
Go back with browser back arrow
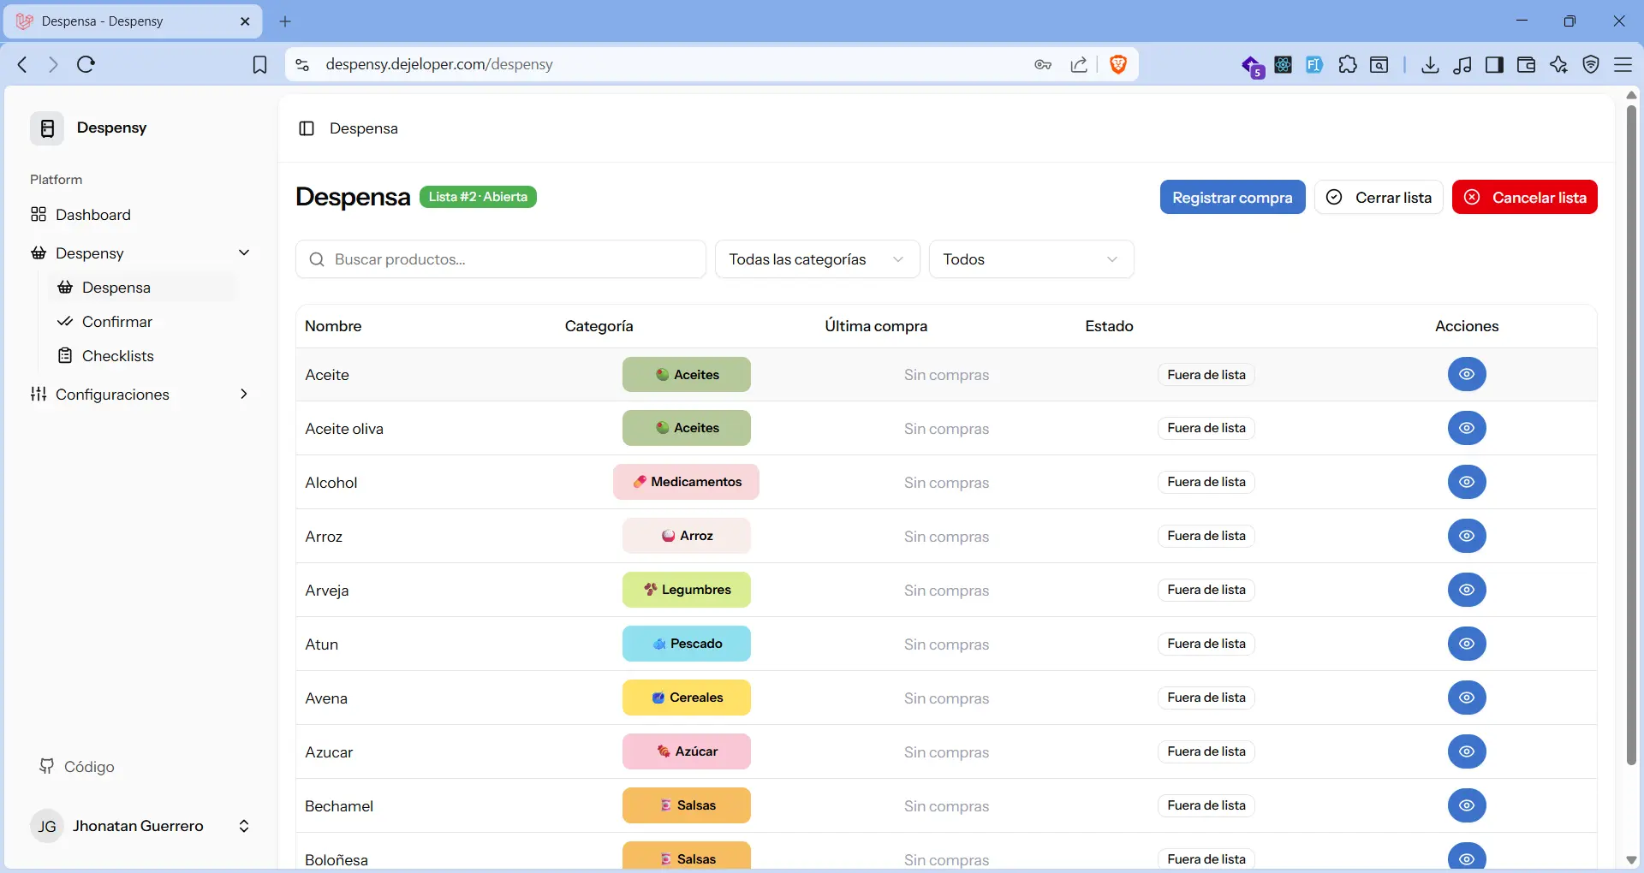pos(23,64)
